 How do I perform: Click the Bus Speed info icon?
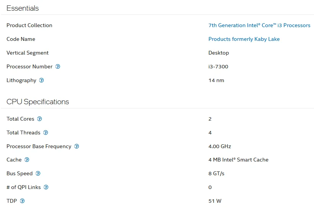(x=38, y=173)
